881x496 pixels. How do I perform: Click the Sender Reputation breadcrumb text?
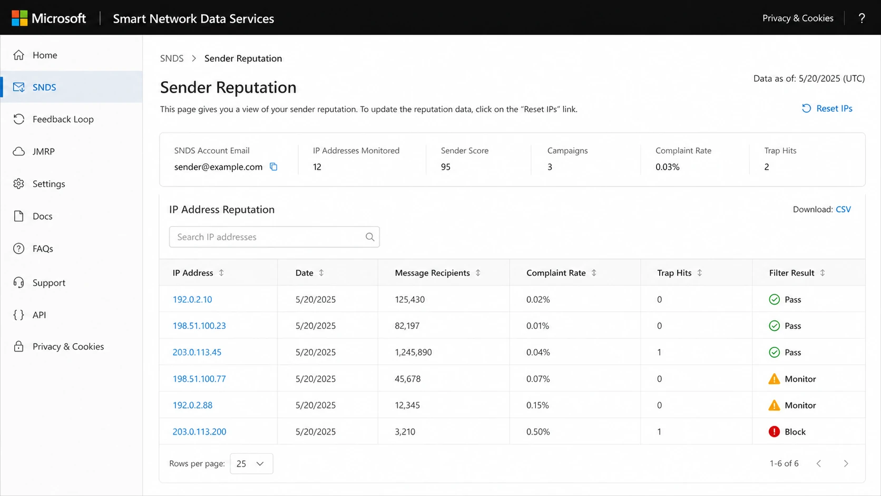pos(243,58)
